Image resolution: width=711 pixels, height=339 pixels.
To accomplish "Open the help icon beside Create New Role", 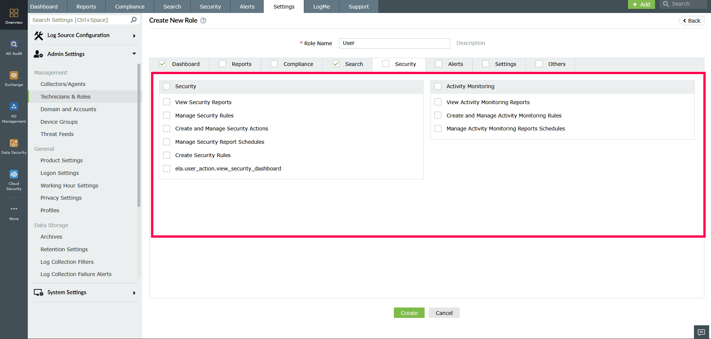I will (x=203, y=20).
